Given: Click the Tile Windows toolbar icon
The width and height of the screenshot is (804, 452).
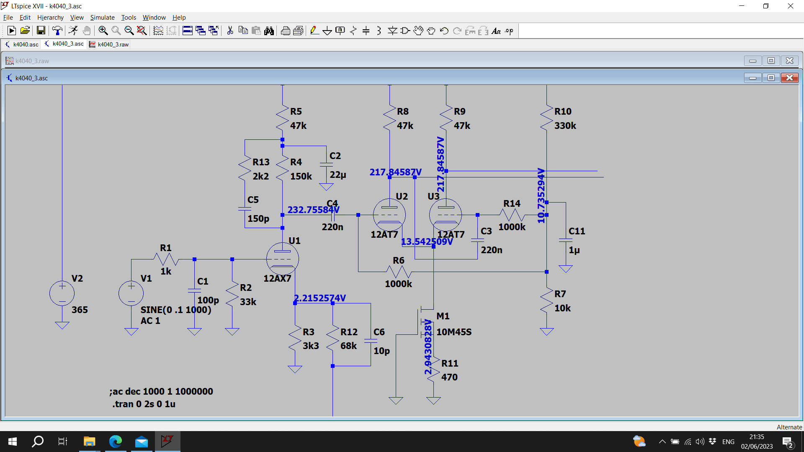Looking at the screenshot, I should point(188,31).
